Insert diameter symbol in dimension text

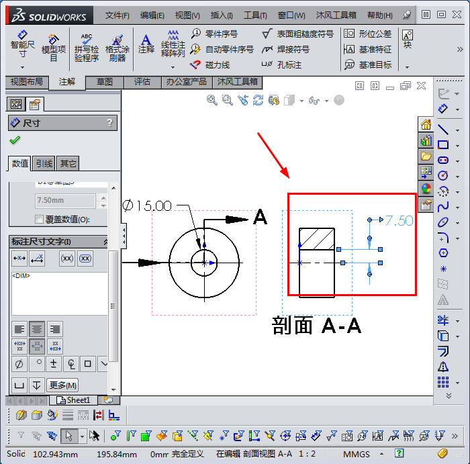pos(19,364)
